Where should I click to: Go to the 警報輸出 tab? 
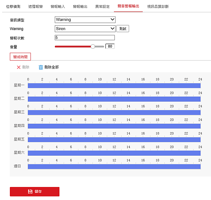(80, 6)
